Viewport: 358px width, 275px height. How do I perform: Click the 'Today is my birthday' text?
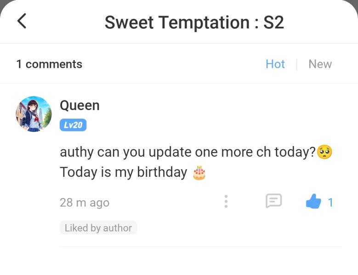click(124, 172)
